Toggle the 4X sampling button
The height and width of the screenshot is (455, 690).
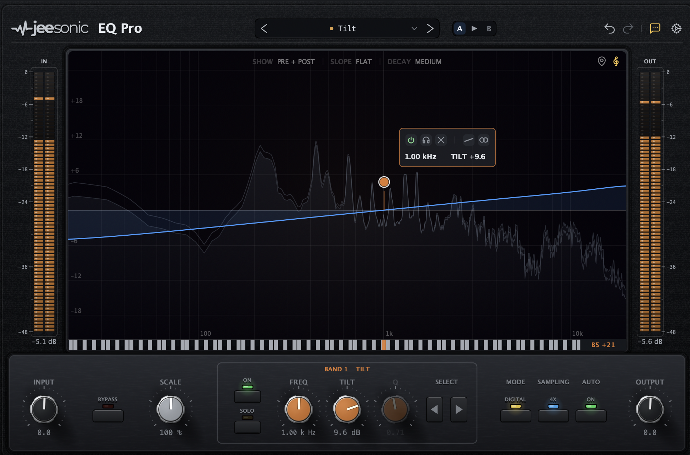pyautogui.click(x=553, y=415)
